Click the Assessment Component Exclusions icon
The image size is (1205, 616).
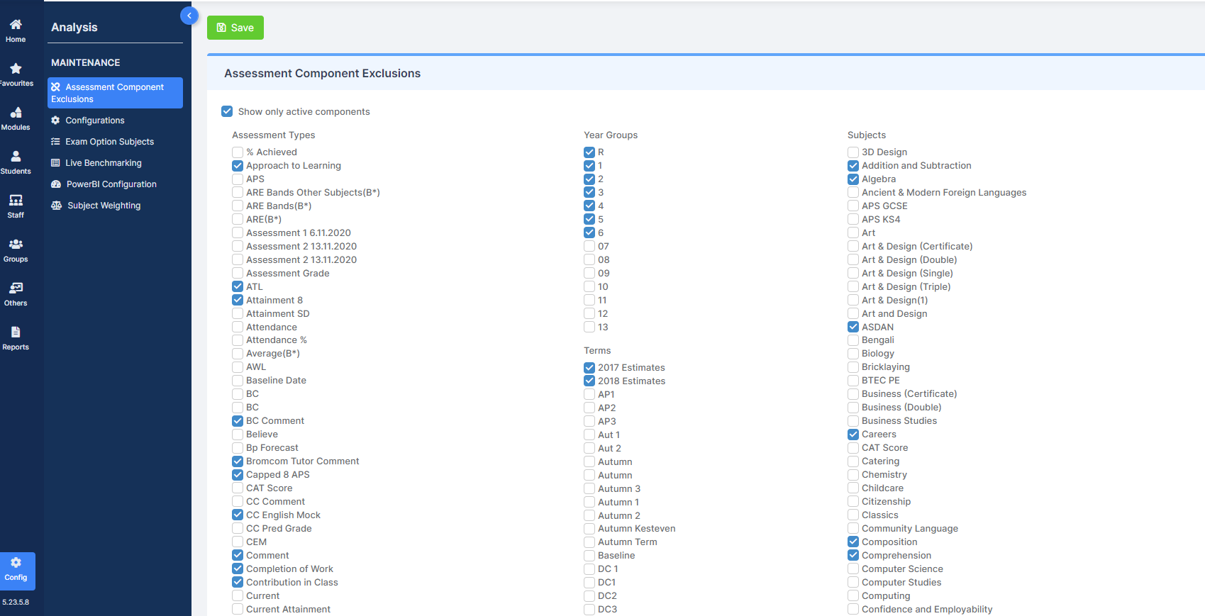coord(55,87)
